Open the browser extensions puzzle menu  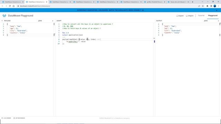[x=207, y=6]
